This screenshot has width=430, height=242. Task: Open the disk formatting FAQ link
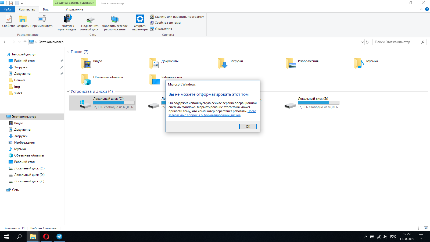pyautogui.click(x=204, y=115)
